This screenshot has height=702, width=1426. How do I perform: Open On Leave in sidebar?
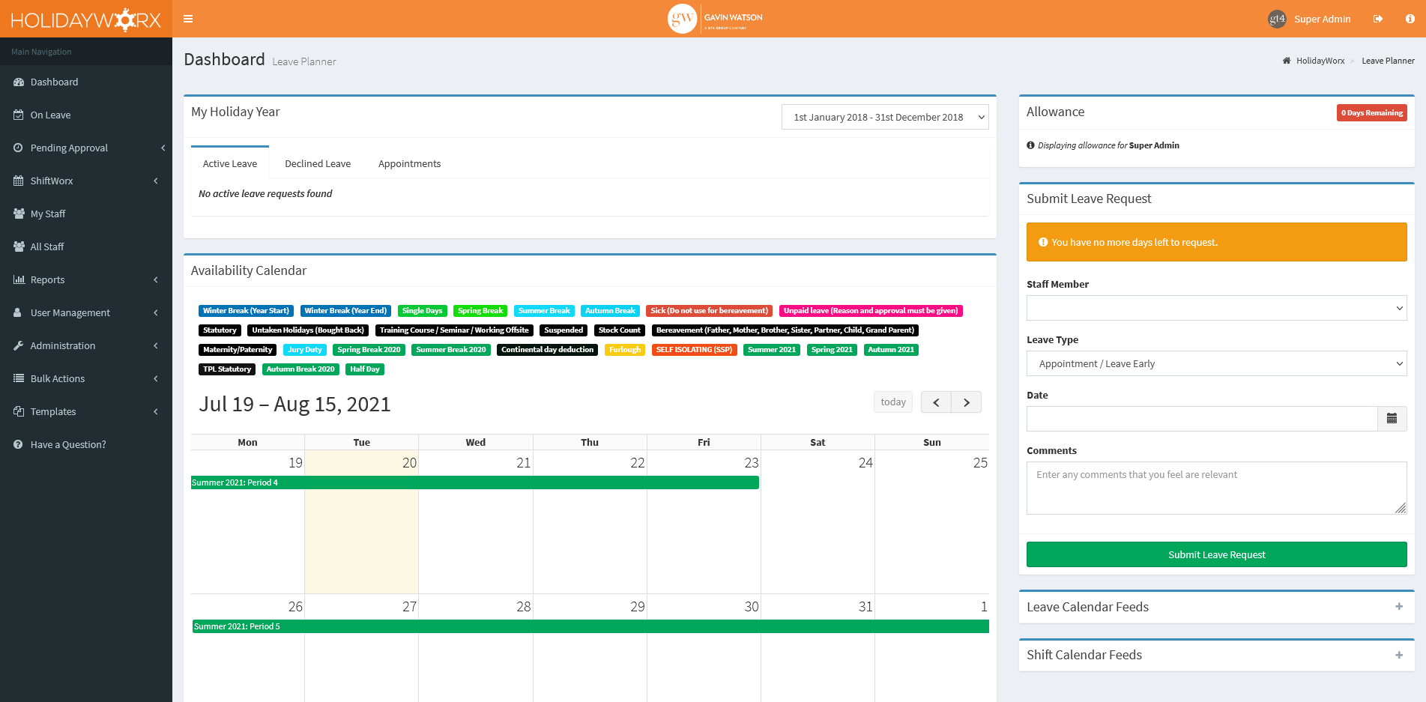pos(86,115)
